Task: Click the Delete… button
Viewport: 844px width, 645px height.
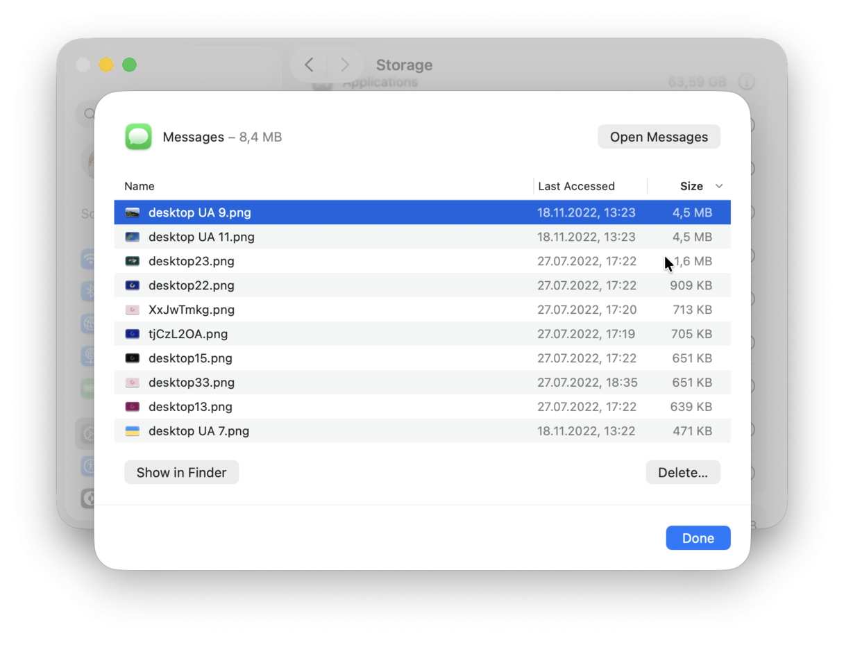Action: point(683,472)
